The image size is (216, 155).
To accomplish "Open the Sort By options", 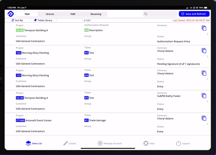I will pos(17,20).
